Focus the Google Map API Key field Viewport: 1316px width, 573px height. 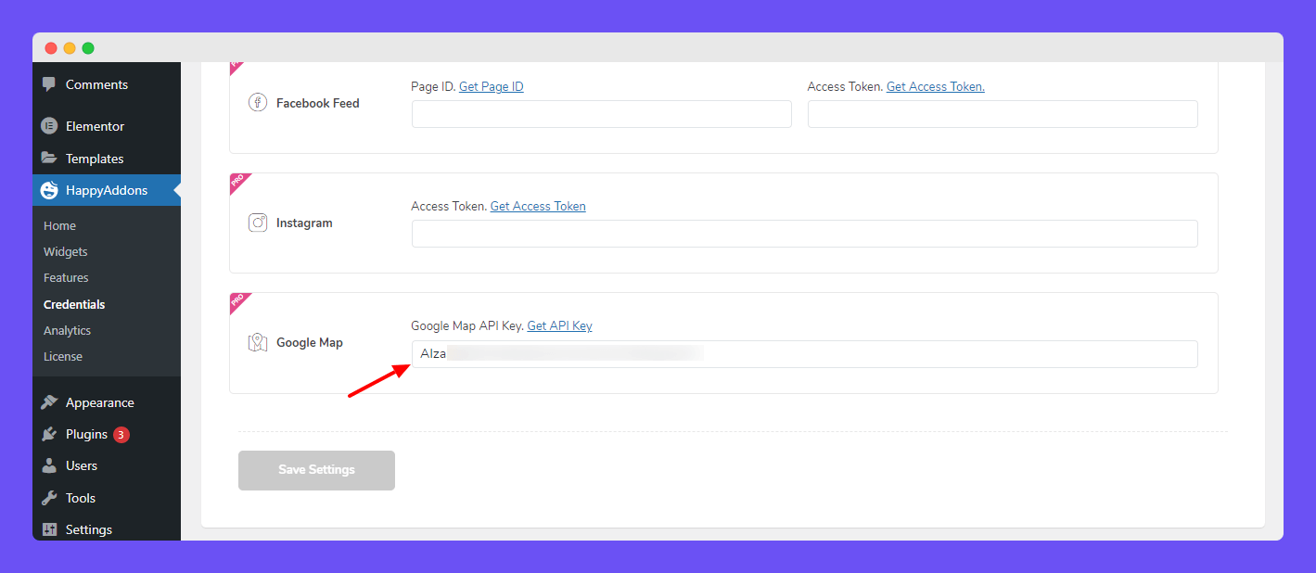point(805,354)
